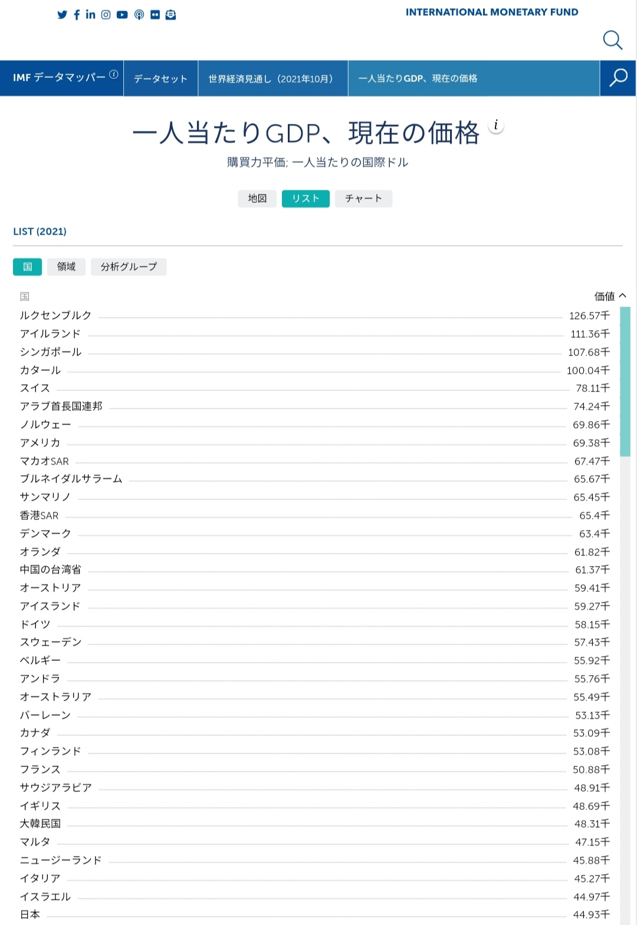
Task: Switch to the チャート chart view
Action: coord(363,199)
